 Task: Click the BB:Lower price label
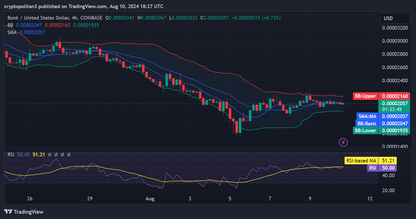pyautogui.click(x=381, y=130)
